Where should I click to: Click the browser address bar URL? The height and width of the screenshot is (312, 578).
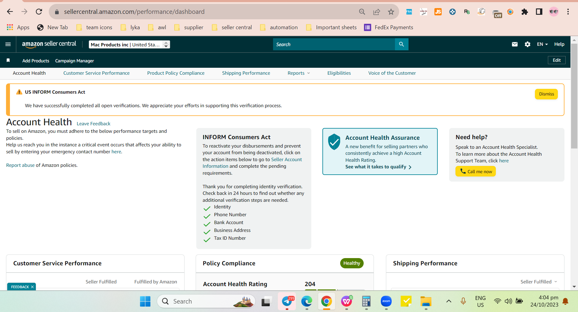pos(134,12)
